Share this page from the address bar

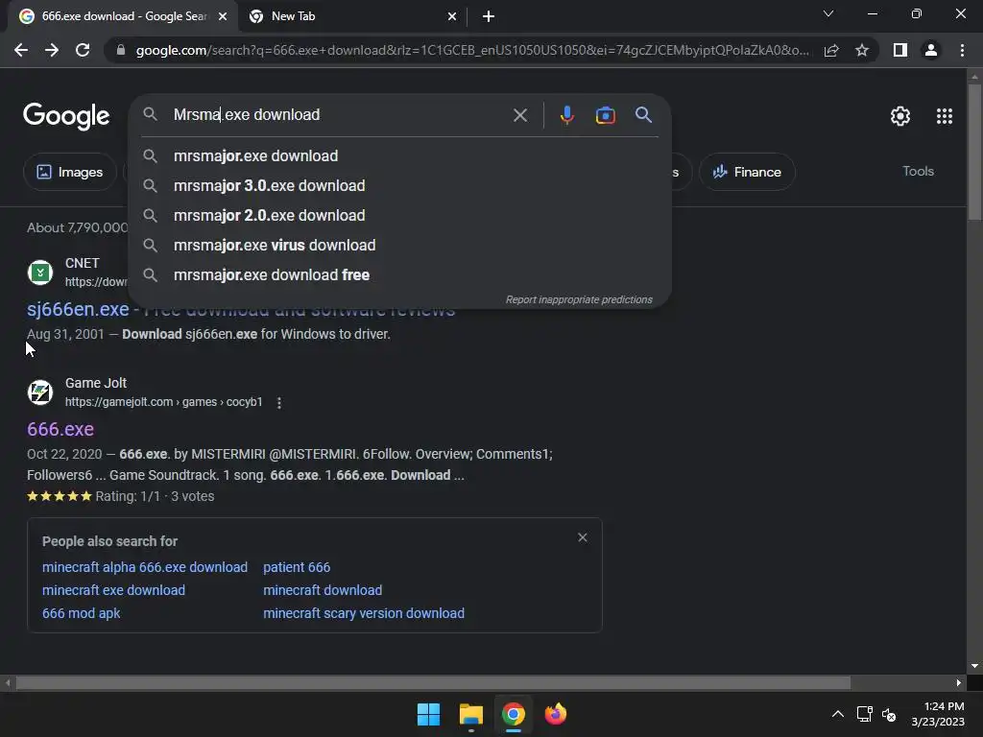click(x=831, y=50)
